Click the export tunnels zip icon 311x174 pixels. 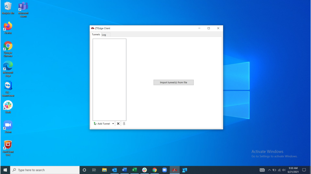124,124
